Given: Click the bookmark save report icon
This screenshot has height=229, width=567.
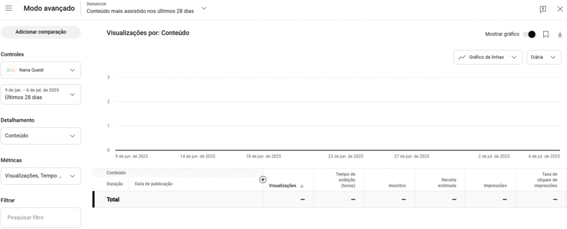Looking at the screenshot, I should pyautogui.click(x=545, y=34).
